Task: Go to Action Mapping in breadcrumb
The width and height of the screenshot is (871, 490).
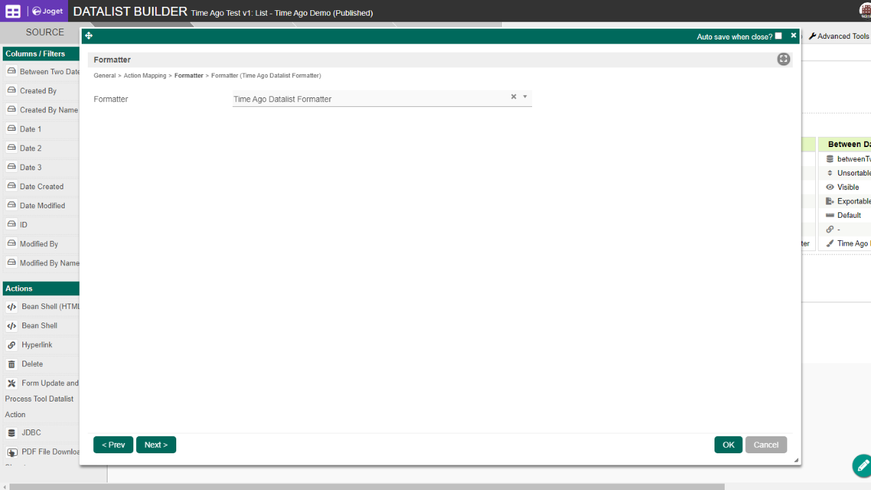Action: [144, 76]
